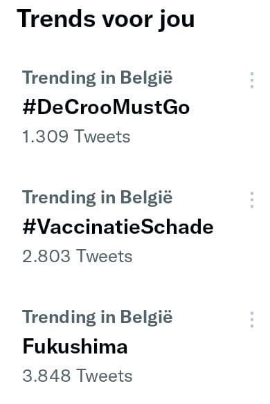
Task: Open more options for #DeCrooMustGo trend
Action: 252,80
